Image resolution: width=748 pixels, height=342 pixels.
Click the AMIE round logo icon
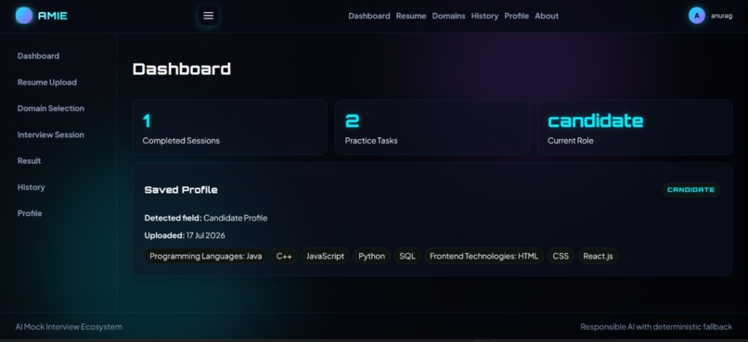(24, 16)
